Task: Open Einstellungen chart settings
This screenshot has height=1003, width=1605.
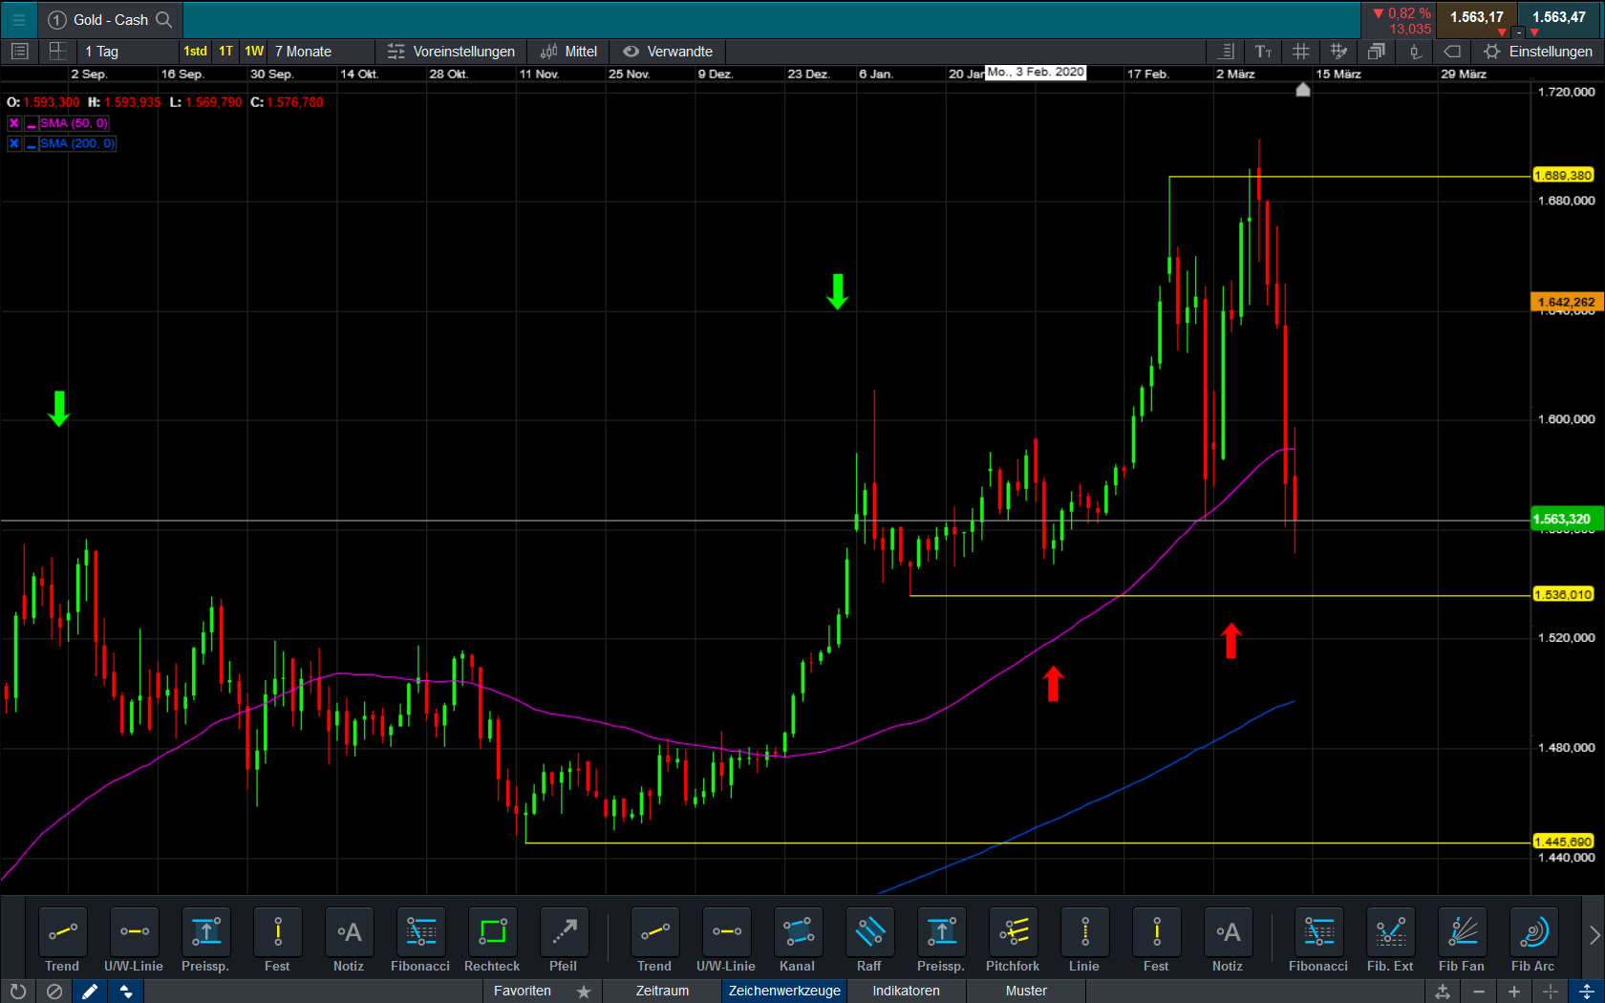Action: 1538,52
